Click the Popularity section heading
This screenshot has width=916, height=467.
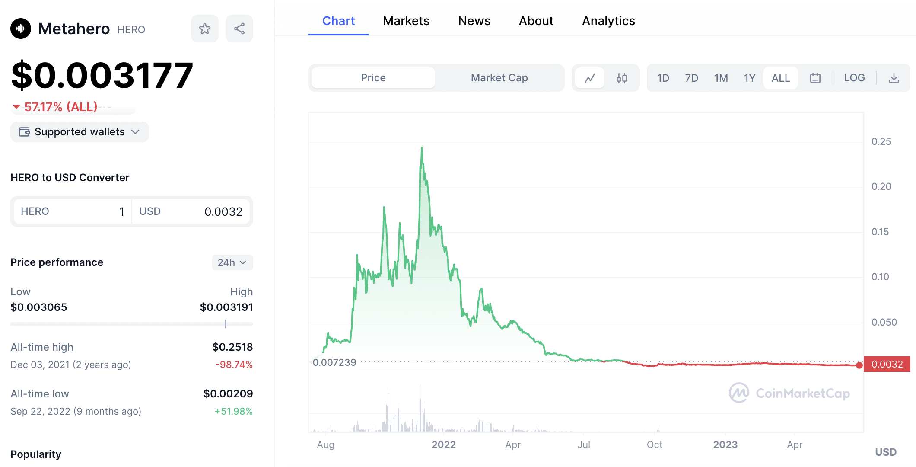click(36, 454)
